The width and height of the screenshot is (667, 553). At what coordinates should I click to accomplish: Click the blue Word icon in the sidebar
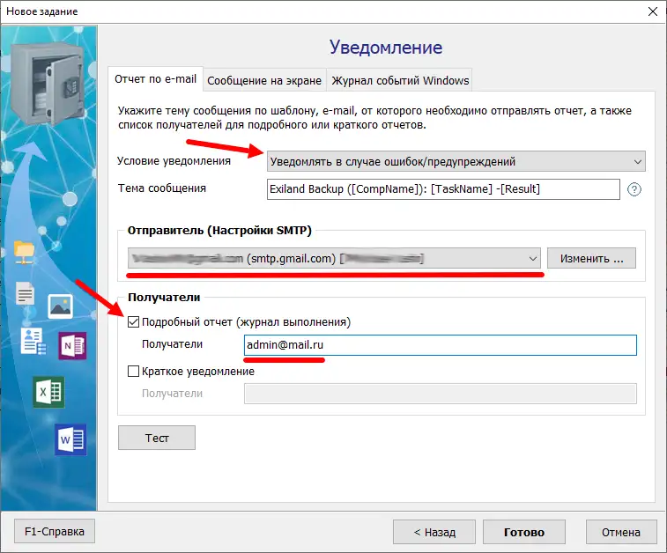70,438
